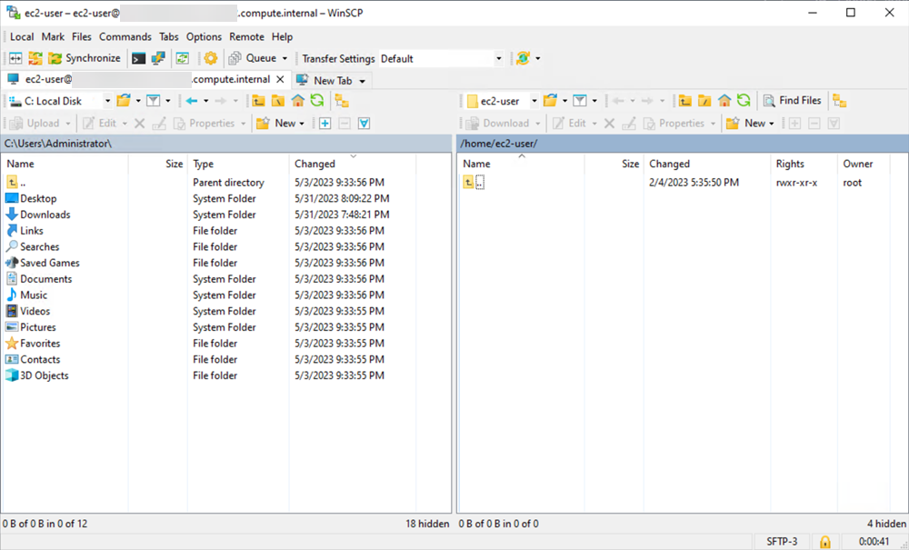This screenshot has width=909, height=550.
Task: Go back in local directory history
Action: coord(192,101)
